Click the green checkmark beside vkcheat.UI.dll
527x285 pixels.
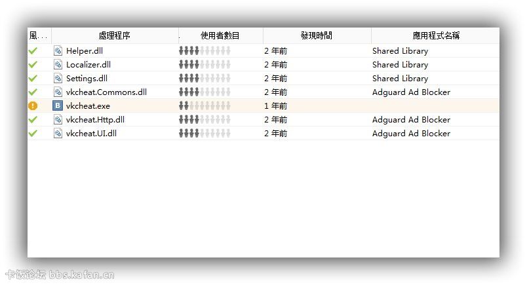tap(33, 134)
